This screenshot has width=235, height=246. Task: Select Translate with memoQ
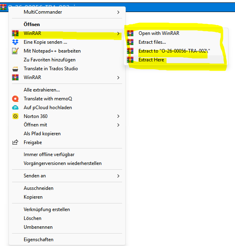(x=67, y=99)
